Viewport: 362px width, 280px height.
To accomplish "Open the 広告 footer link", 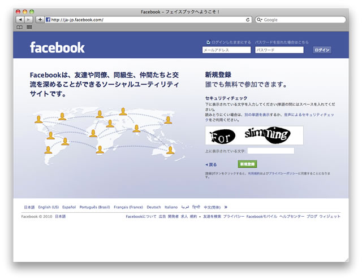I will tap(162, 216).
